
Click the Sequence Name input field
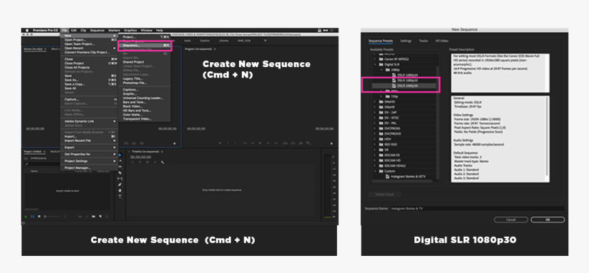pyautogui.click(x=477, y=209)
